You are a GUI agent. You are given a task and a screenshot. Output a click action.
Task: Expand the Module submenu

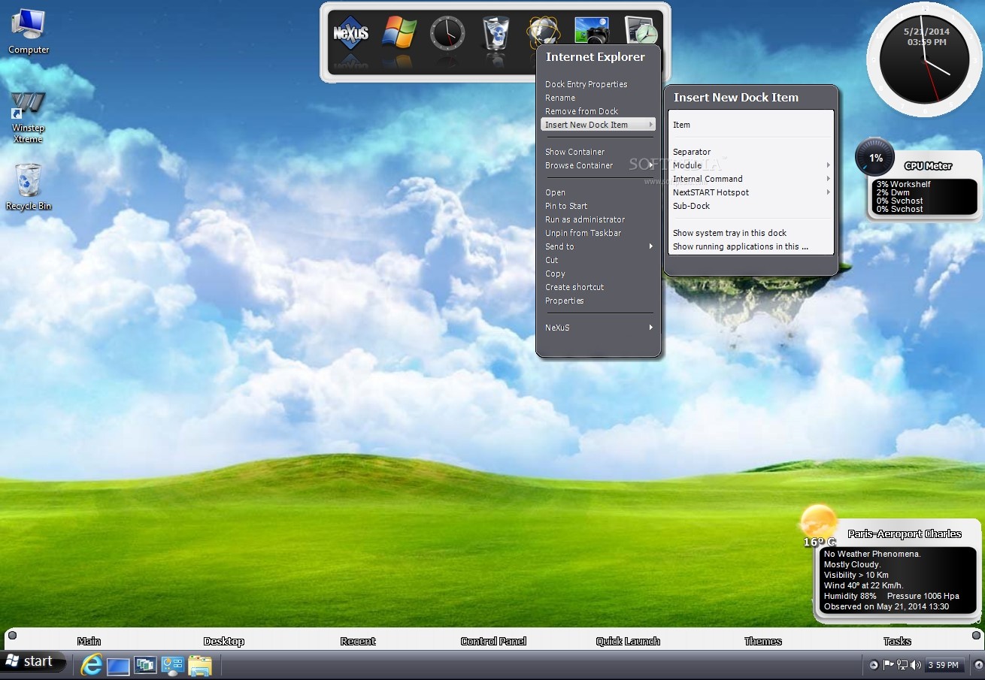click(751, 165)
